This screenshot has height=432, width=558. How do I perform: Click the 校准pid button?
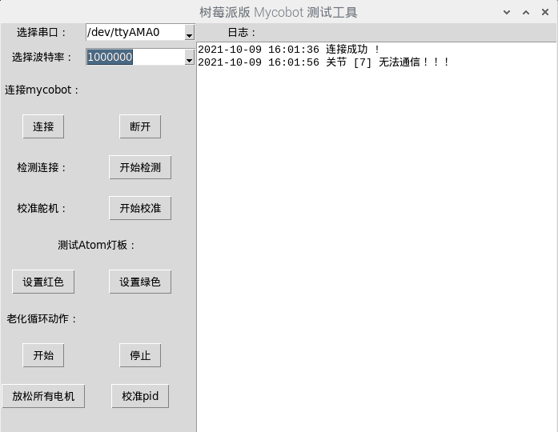point(140,396)
